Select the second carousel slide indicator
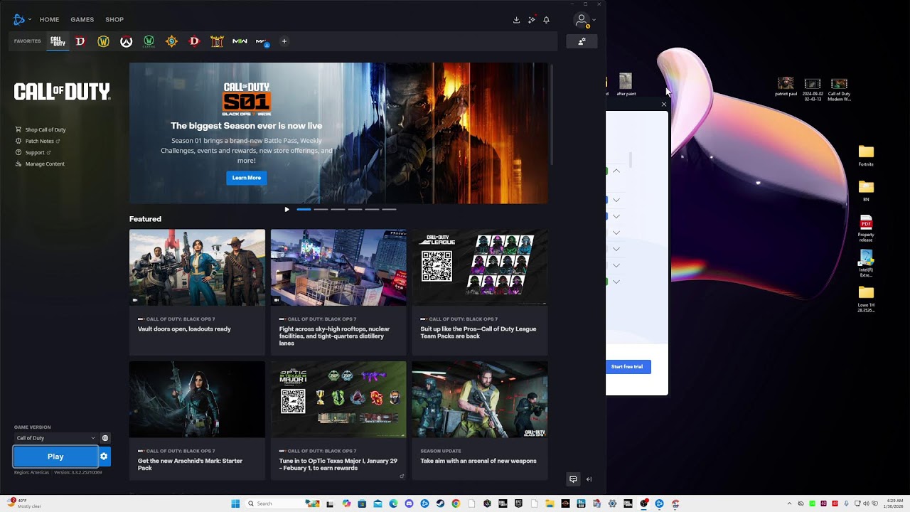Screen dimensions: 910x512 click(x=321, y=209)
